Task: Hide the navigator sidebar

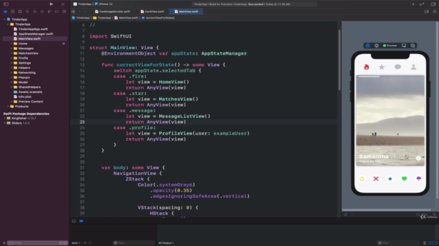Action: pyautogui.click(x=6, y=4)
